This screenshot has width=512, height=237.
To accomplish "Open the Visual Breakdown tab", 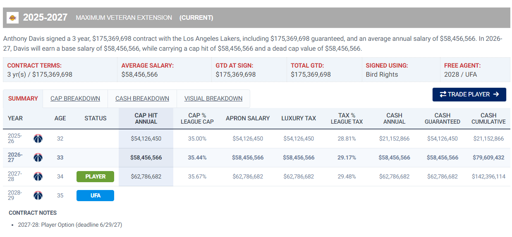I will (x=213, y=99).
